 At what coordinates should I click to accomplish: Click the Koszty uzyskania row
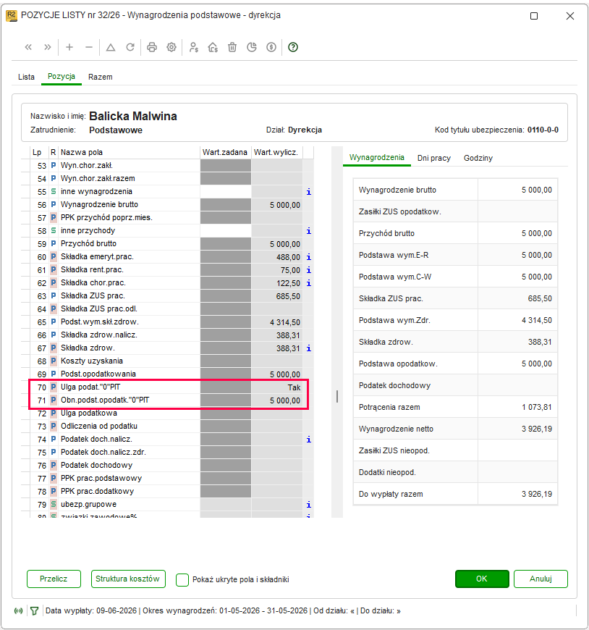pyautogui.click(x=167, y=361)
